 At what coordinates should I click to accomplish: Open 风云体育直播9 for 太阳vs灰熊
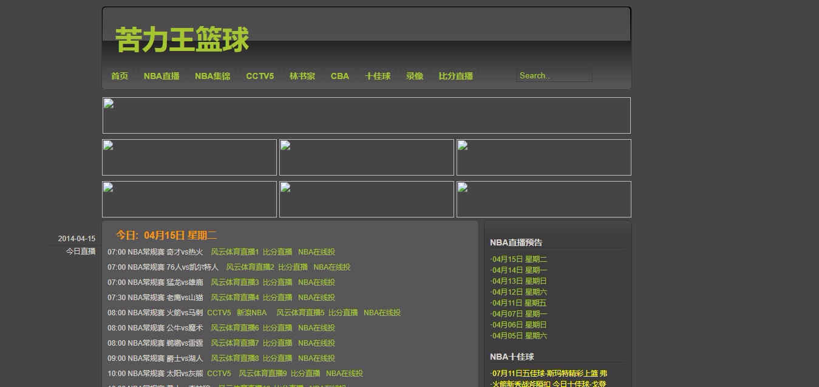coord(262,373)
